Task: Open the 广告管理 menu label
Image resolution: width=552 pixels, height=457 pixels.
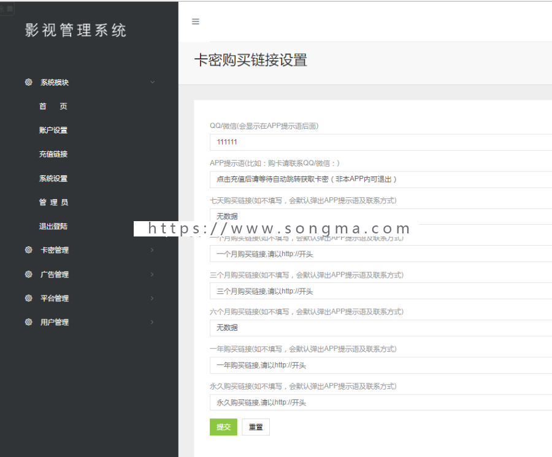Action: 55,274
